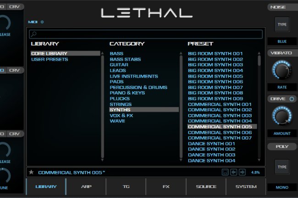298x198 pixels.
Task: Click the current preset name COMMERCIAL SYNTH 005*
Action: (x=72, y=172)
